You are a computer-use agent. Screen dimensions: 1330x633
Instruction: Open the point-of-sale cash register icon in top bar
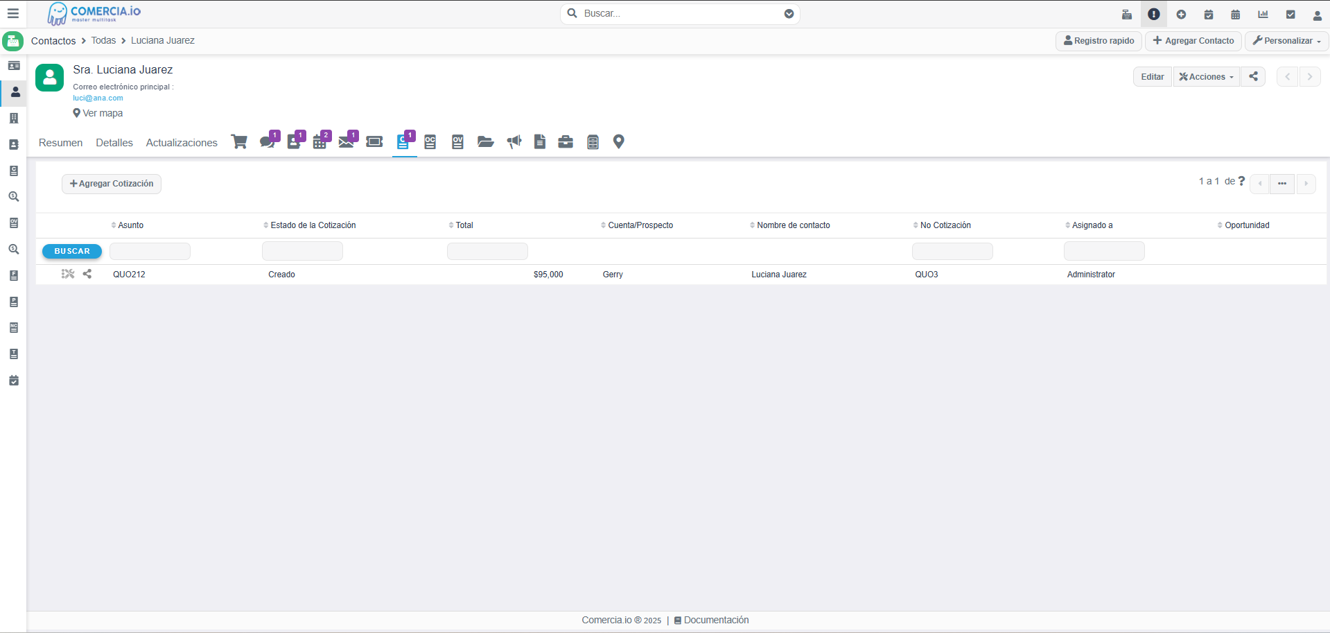click(x=1127, y=14)
